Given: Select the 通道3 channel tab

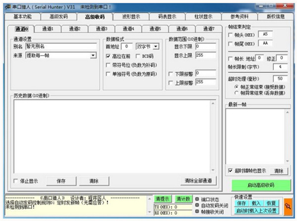Looking at the screenshot, I should pyautogui.click(x=102, y=29).
